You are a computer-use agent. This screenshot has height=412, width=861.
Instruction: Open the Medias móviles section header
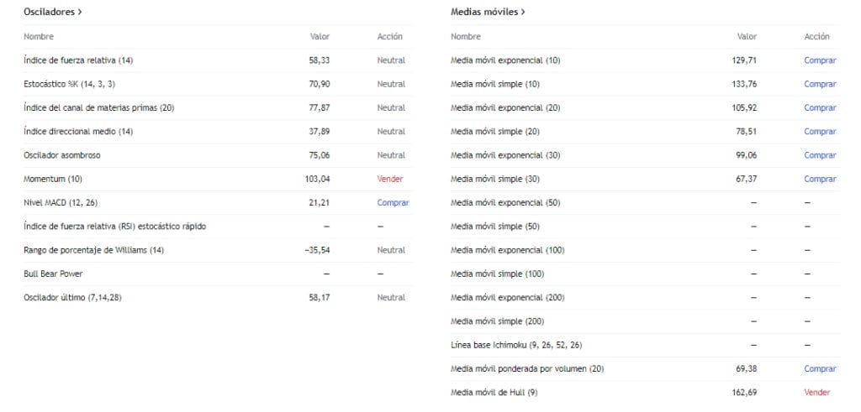[x=488, y=13]
